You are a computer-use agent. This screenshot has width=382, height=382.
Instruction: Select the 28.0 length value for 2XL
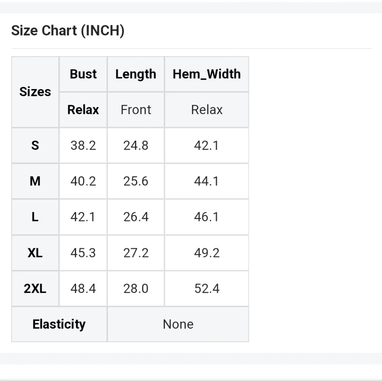[136, 288]
